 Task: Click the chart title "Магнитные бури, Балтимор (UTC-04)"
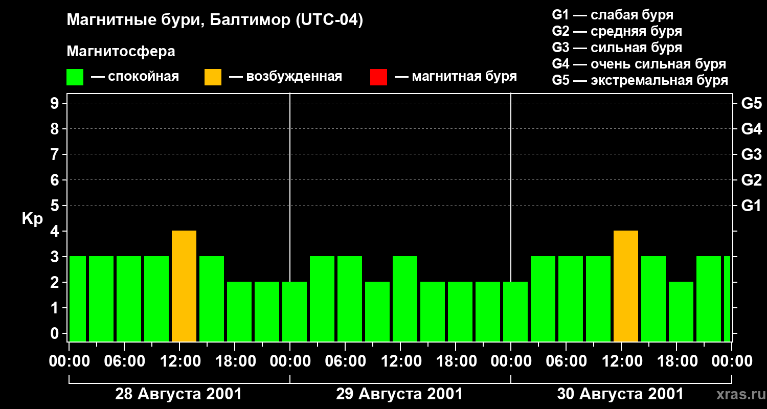point(215,20)
